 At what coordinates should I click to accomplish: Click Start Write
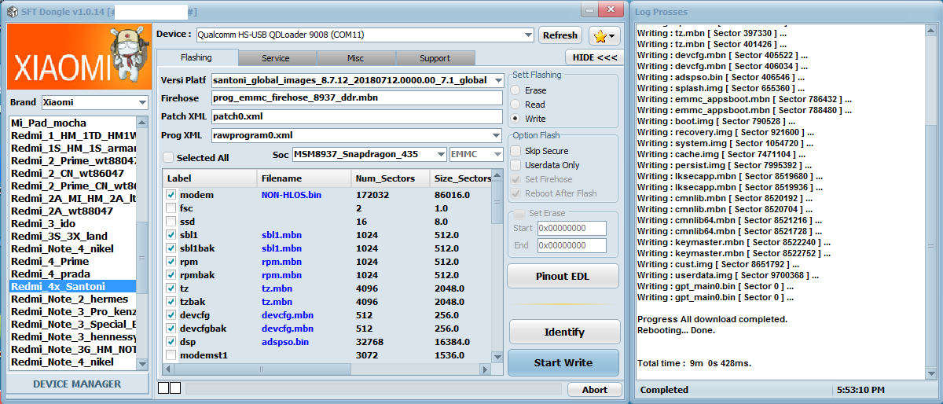tap(563, 362)
